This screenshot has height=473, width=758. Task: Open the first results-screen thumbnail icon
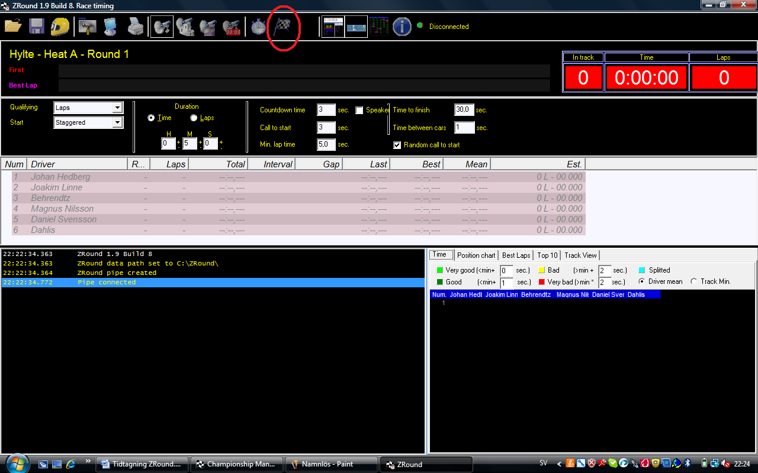[333, 27]
